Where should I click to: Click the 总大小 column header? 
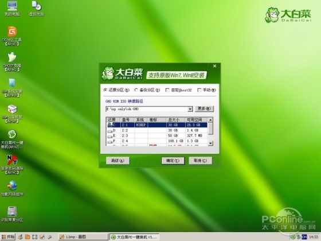coord(175,120)
